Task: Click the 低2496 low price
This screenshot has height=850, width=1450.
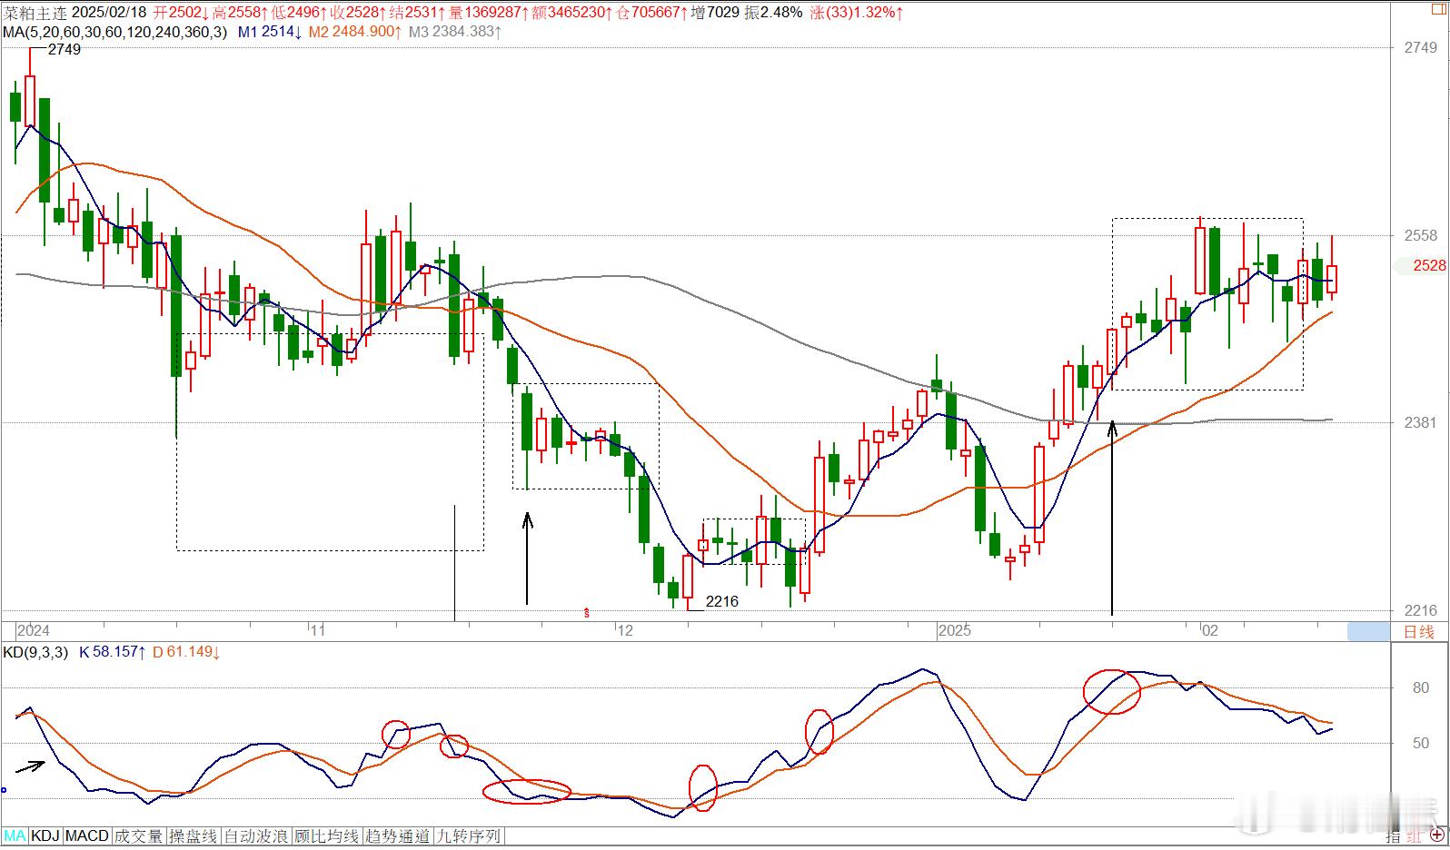Action: coord(300,13)
